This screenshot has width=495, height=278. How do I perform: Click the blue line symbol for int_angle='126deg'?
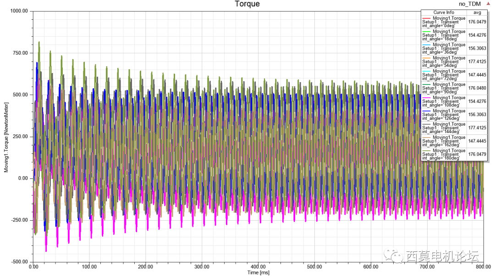[x=426, y=111]
